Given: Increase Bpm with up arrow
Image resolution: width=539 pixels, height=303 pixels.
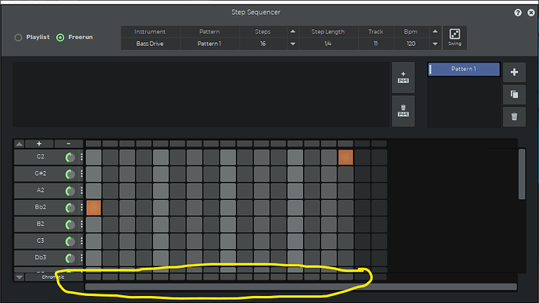Looking at the screenshot, I should (435, 31).
